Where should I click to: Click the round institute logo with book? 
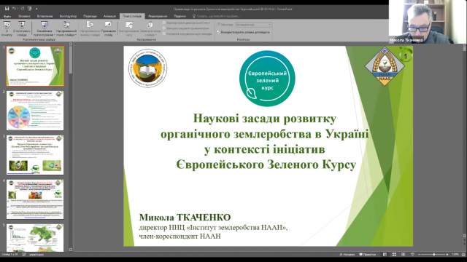[x=147, y=68]
